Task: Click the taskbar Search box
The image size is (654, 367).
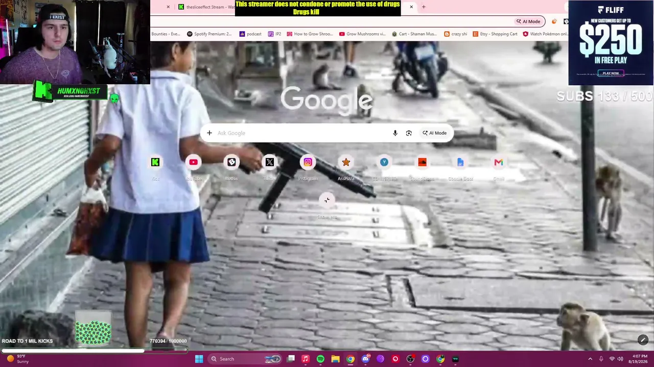Action: [245, 359]
